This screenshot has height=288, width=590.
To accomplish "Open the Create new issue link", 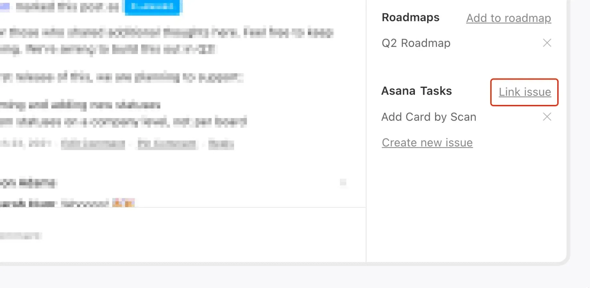I will [x=427, y=142].
